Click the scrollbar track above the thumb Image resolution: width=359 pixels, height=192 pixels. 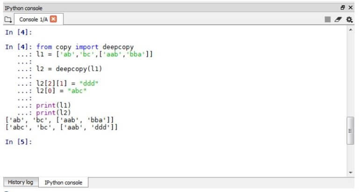click(x=351, y=74)
